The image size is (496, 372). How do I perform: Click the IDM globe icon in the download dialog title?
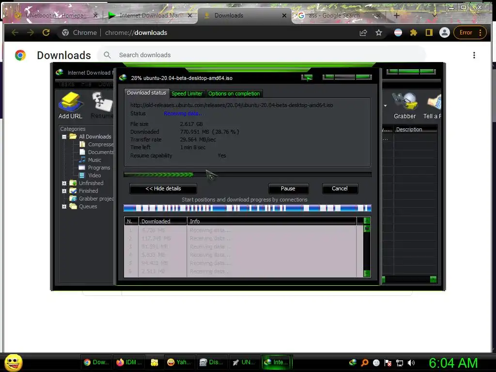[x=123, y=78]
